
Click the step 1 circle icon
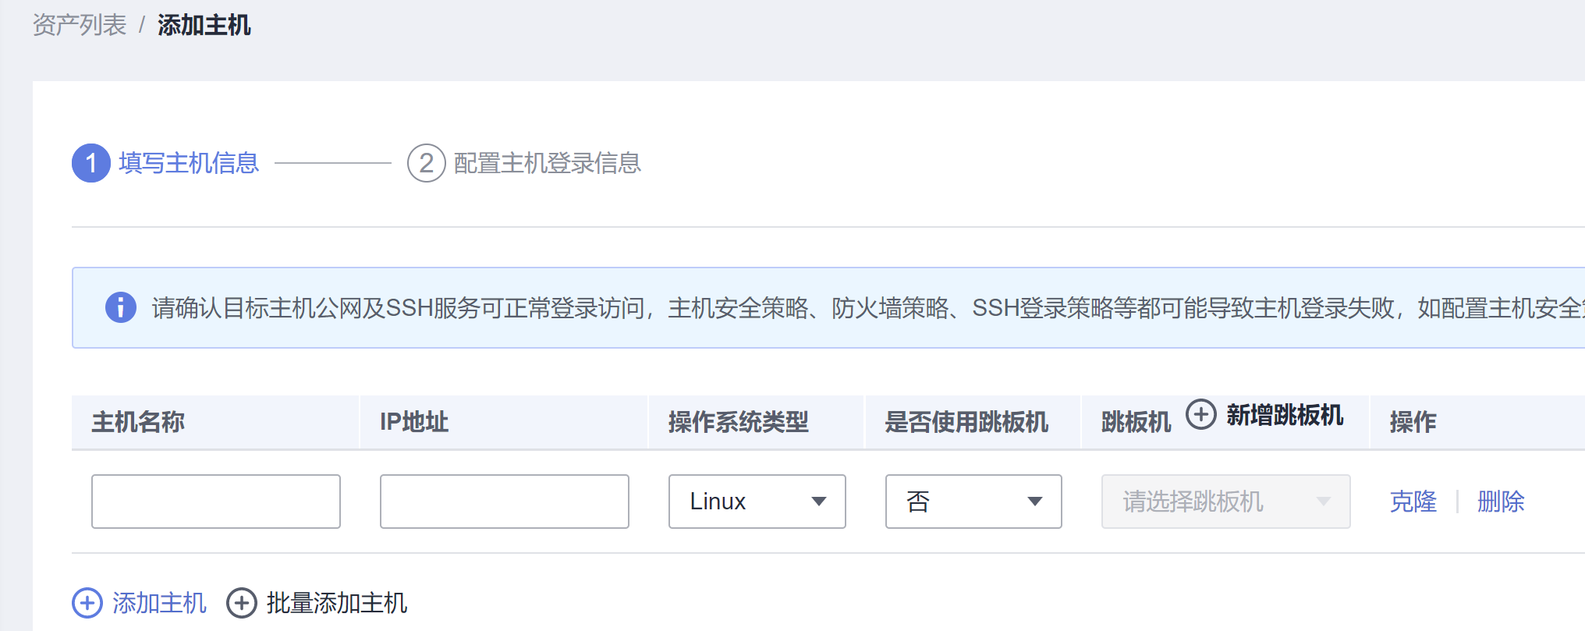point(91,163)
